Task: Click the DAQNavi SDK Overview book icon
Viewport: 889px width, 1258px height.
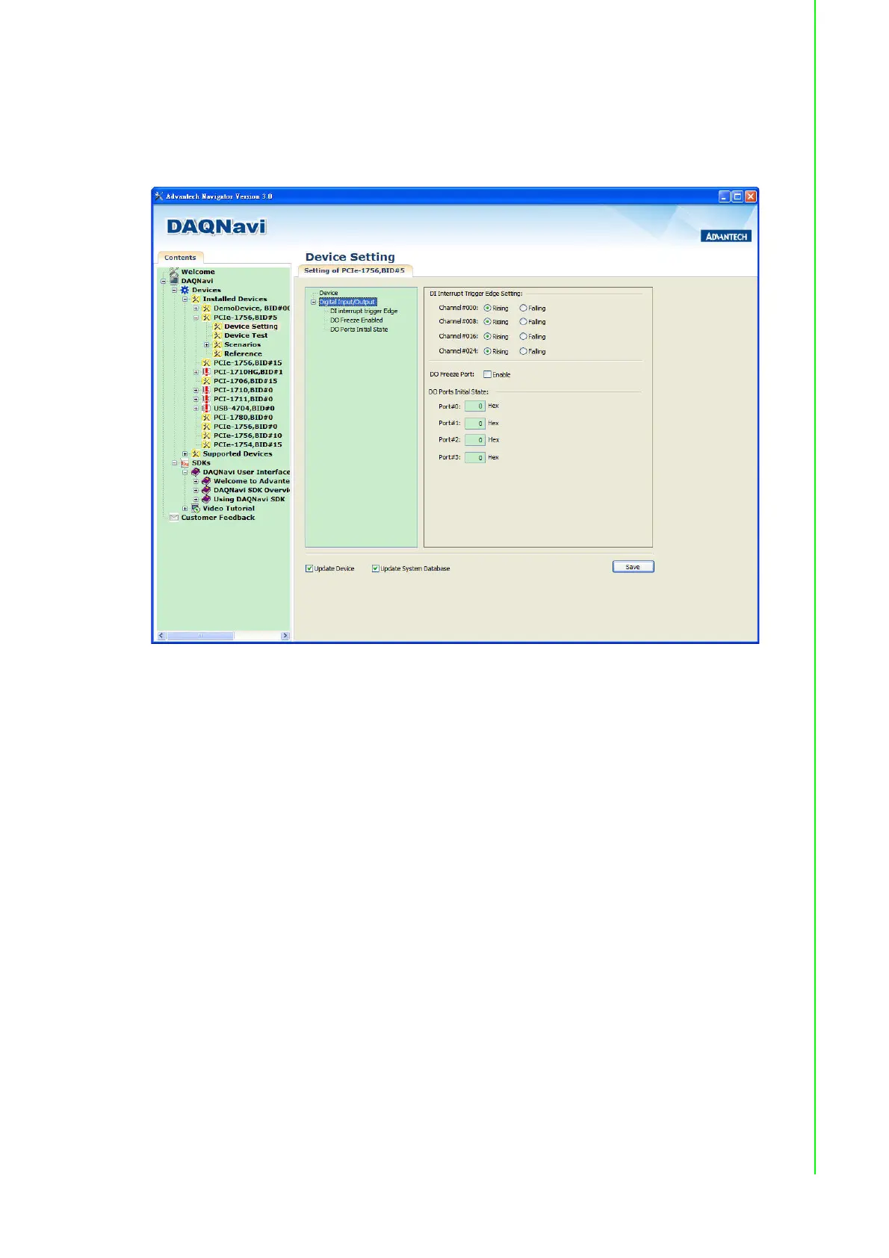Action: [x=206, y=490]
